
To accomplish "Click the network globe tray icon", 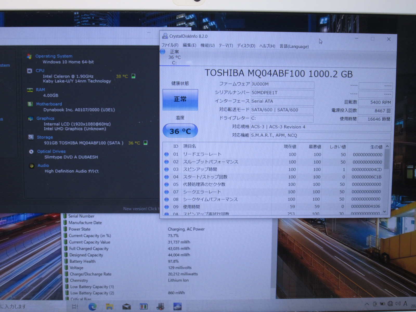I will click(x=390, y=304).
